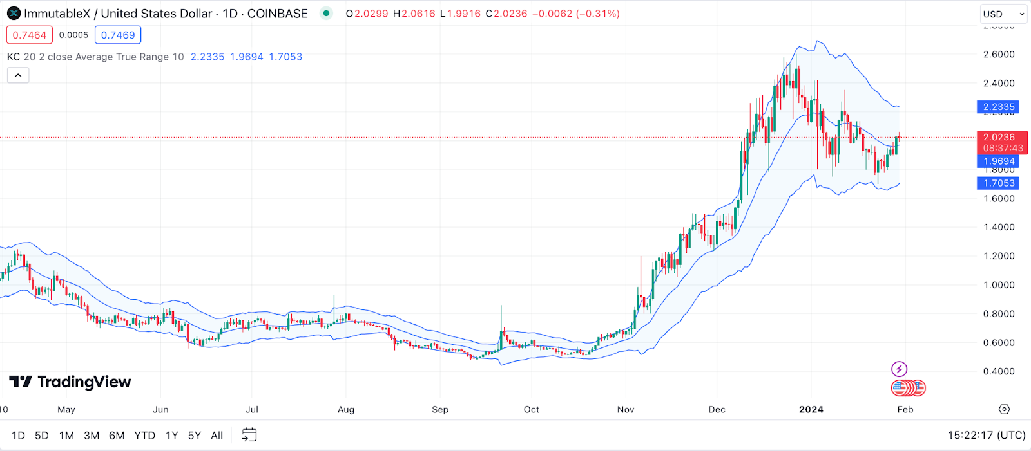Click the 0.4000 price axis label
Viewport: 1031px width, 451px height.
[x=999, y=371]
